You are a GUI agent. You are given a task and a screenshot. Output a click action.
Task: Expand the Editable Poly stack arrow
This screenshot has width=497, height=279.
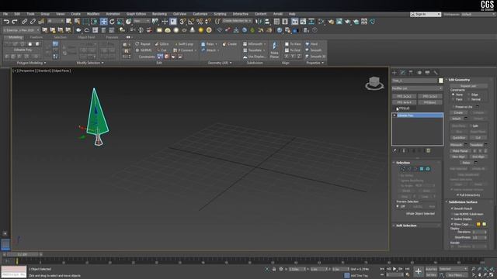click(x=394, y=115)
